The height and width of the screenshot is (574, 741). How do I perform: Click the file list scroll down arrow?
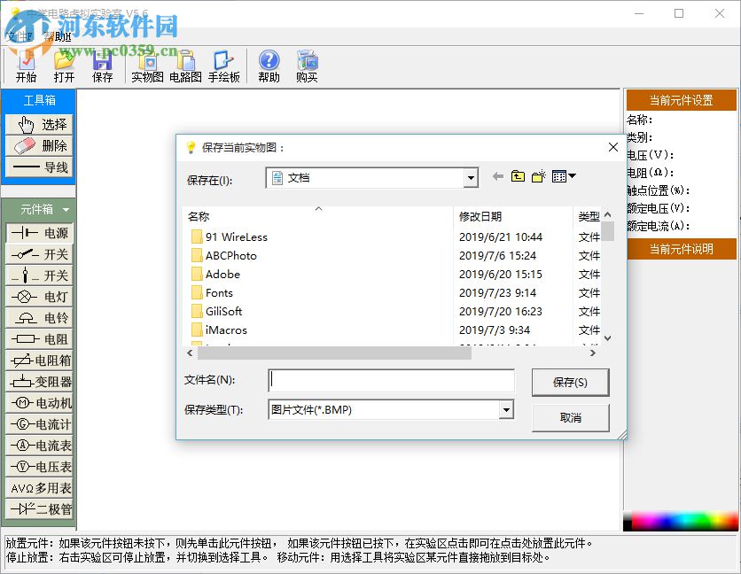point(608,338)
